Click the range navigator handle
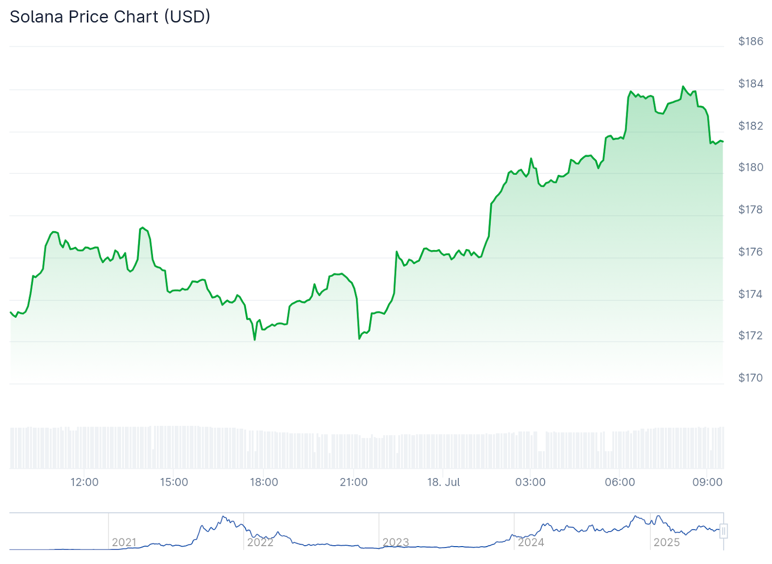 coord(723,531)
